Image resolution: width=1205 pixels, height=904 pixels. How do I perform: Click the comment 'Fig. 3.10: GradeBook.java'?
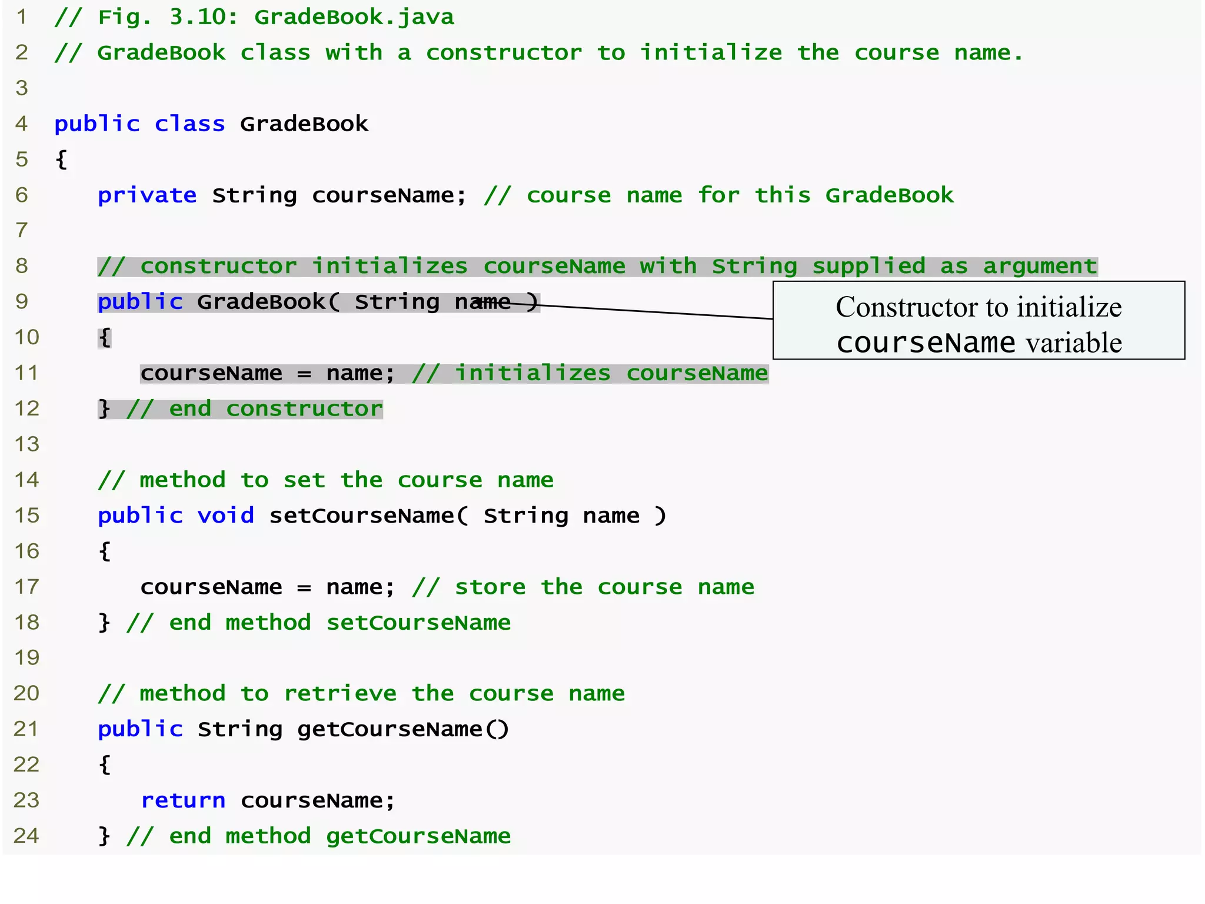click(x=254, y=17)
